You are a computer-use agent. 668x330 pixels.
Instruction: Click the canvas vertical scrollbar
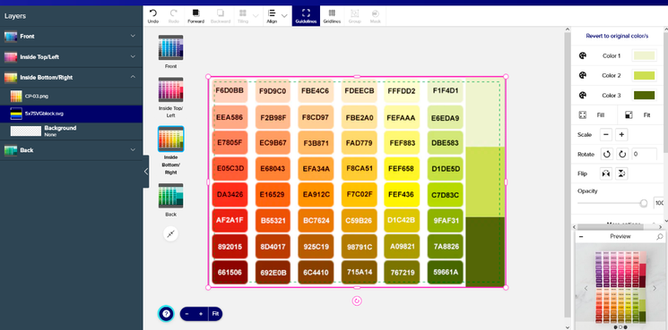point(567,174)
